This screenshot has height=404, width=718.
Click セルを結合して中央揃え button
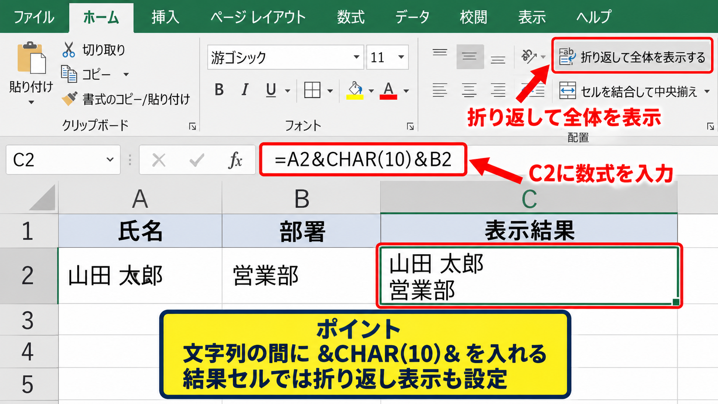coord(628,91)
